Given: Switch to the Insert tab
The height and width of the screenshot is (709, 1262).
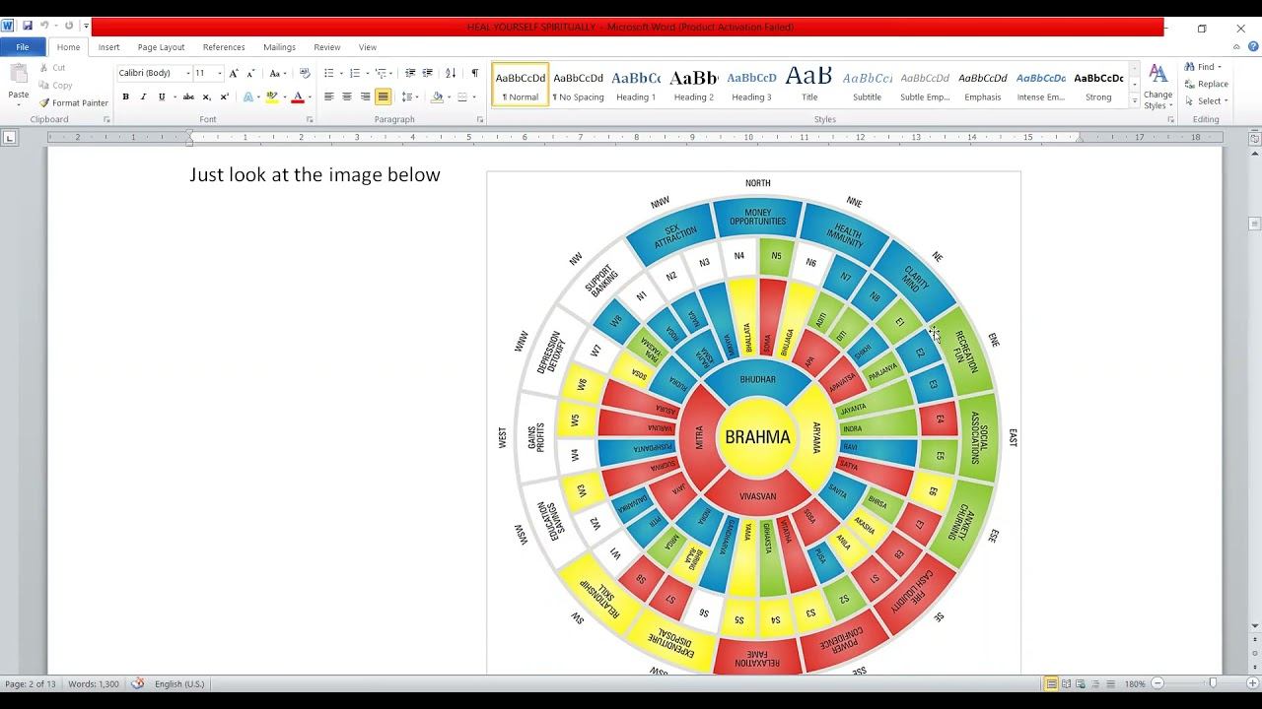Looking at the screenshot, I should click(108, 47).
